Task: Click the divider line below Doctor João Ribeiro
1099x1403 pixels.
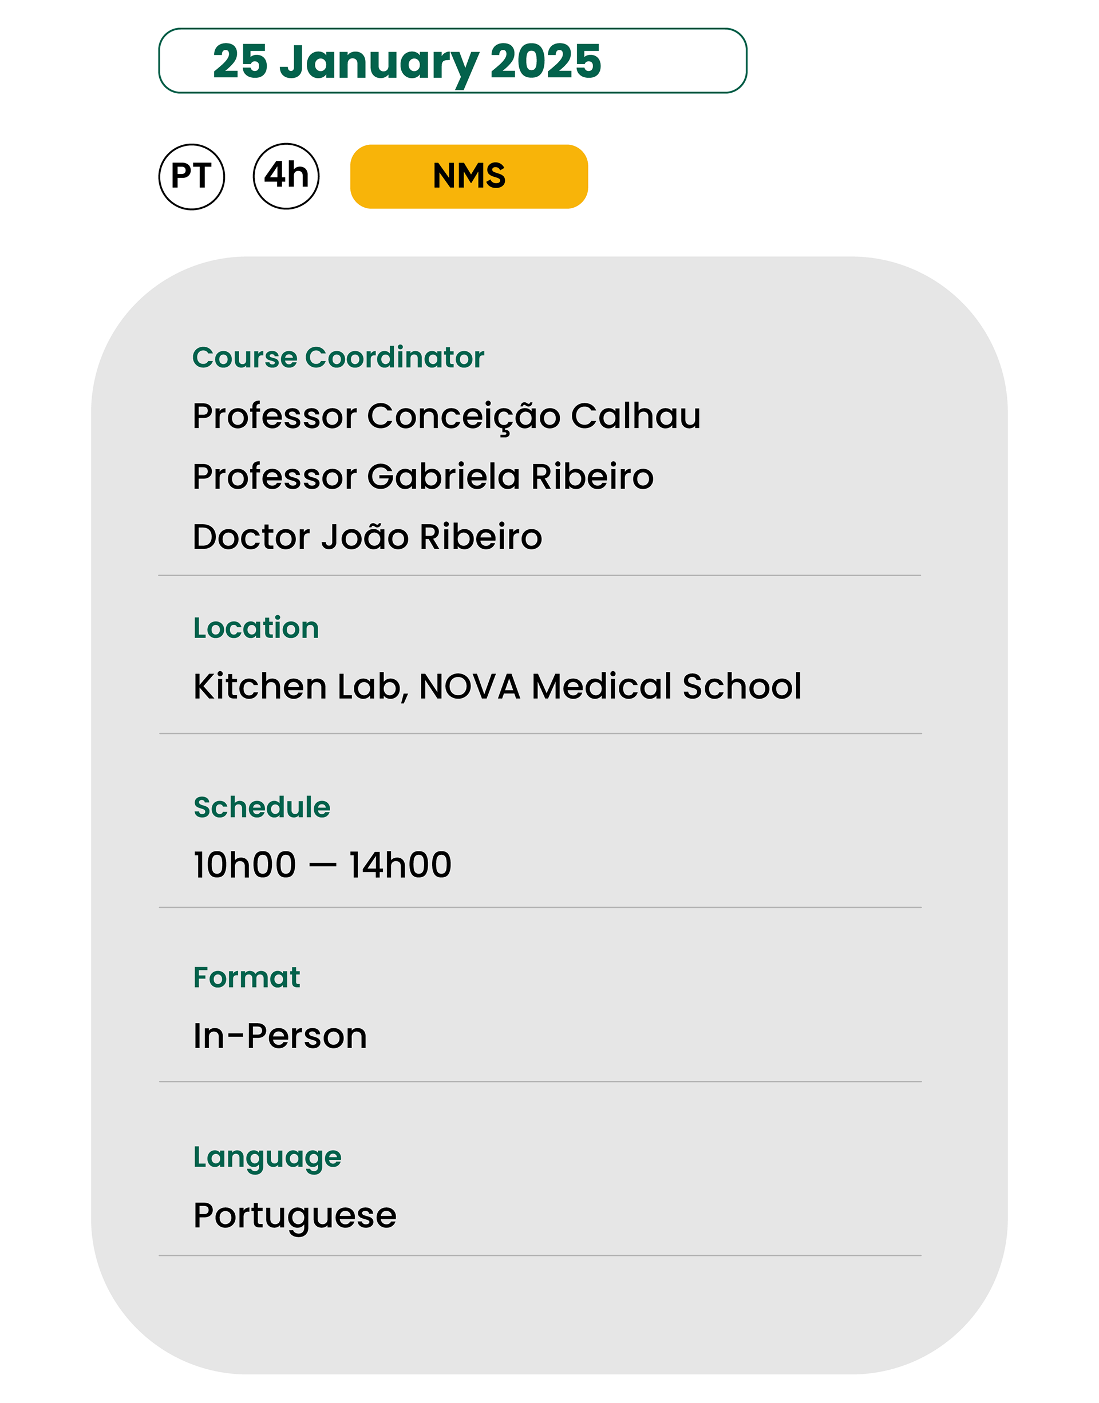Action: [540, 575]
